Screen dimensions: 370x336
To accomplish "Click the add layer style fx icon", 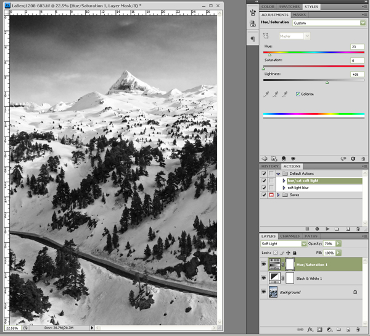I will point(309,330).
